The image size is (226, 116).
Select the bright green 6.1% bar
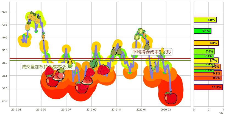pos(202,31)
